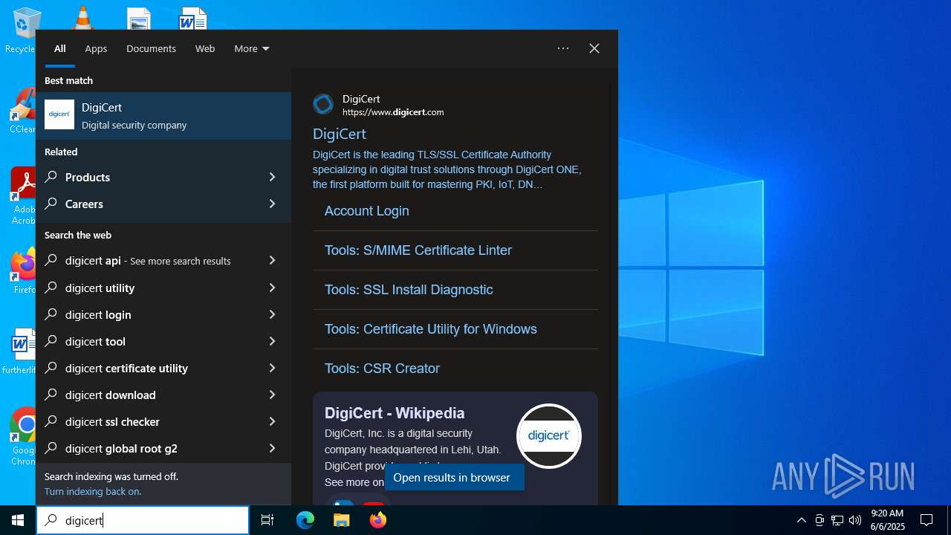951x535 pixels.
Task: Open Tools: S/MIME Certificate Linter link
Action: [x=418, y=250]
